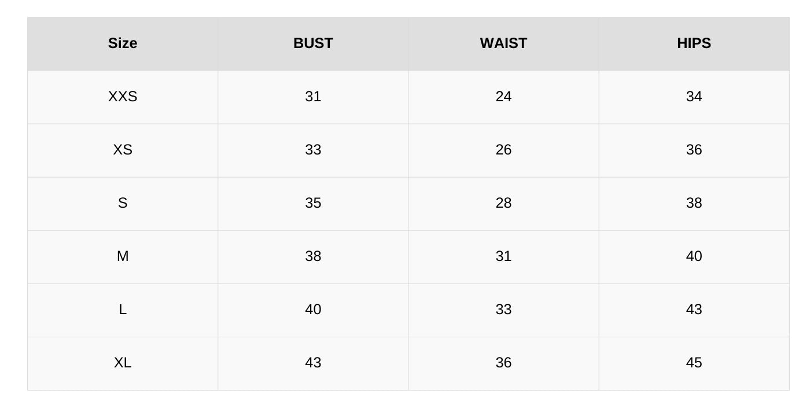Click the XL hips value 45
The height and width of the screenshot is (405, 810).
pyautogui.click(x=694, y=363)
